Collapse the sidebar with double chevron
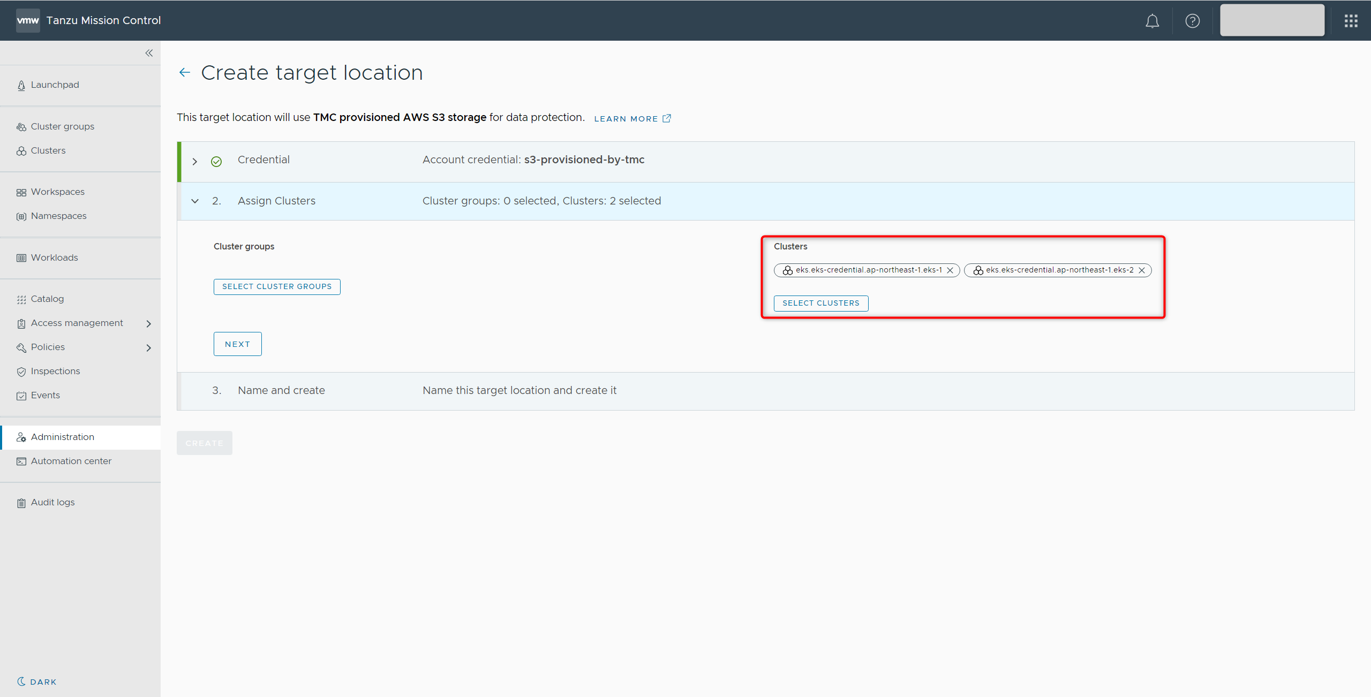Image resolution: width=1371 pixels, height=697 pixels. tap(149, 53)
